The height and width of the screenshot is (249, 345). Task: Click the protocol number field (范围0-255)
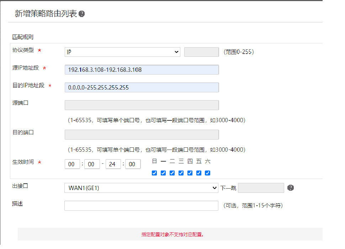coord(202,52)
